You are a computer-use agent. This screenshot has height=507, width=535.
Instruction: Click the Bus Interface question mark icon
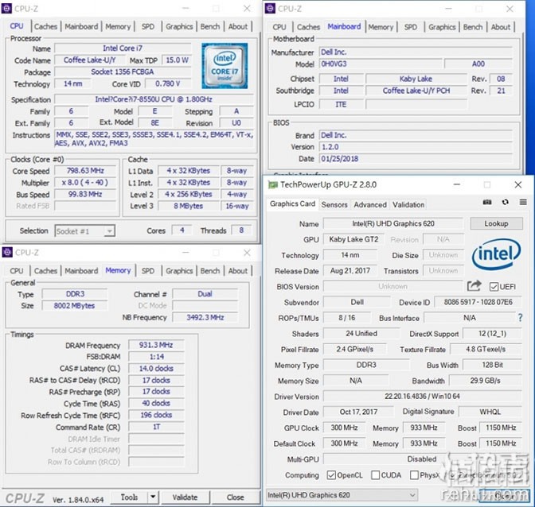(520, 318)
